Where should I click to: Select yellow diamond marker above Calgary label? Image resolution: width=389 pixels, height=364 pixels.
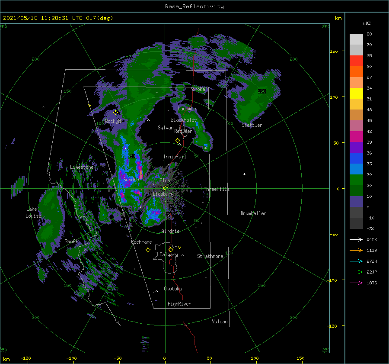pyautogui.click(x=171, y=249)
